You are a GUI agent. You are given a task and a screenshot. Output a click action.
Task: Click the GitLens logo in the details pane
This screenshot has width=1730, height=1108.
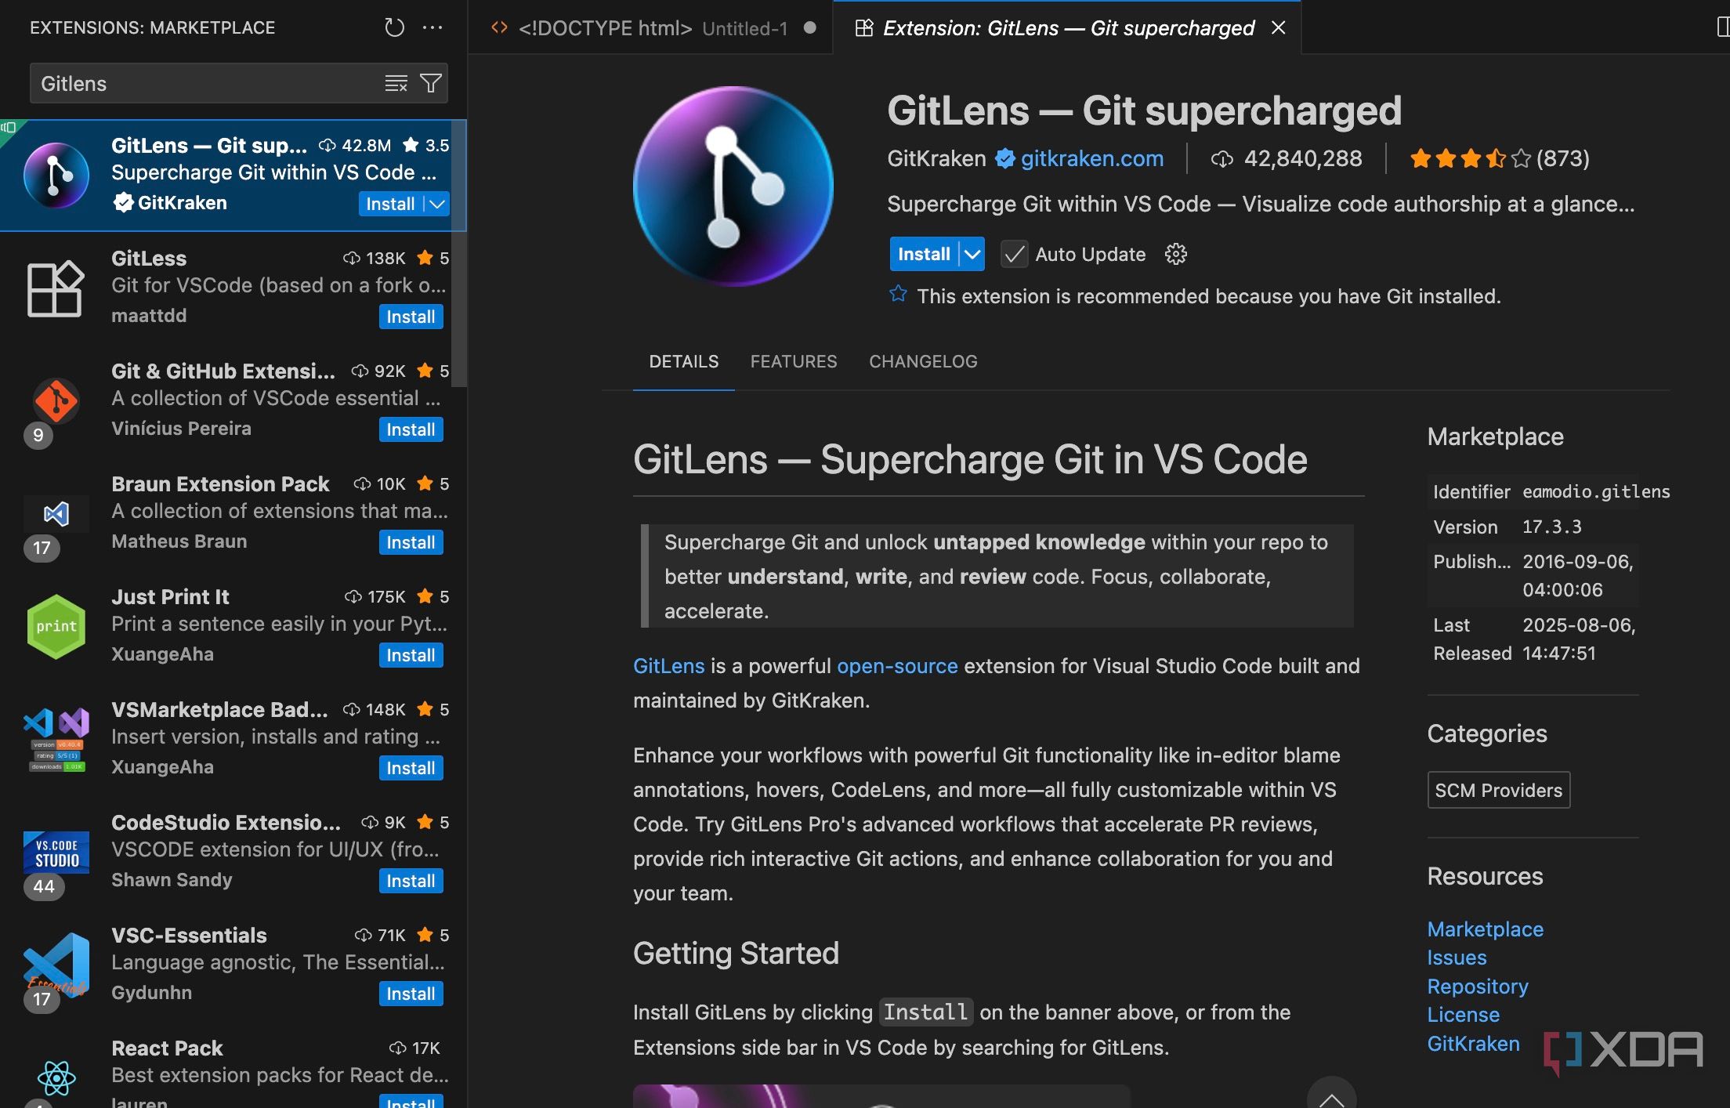coord(733,186)
